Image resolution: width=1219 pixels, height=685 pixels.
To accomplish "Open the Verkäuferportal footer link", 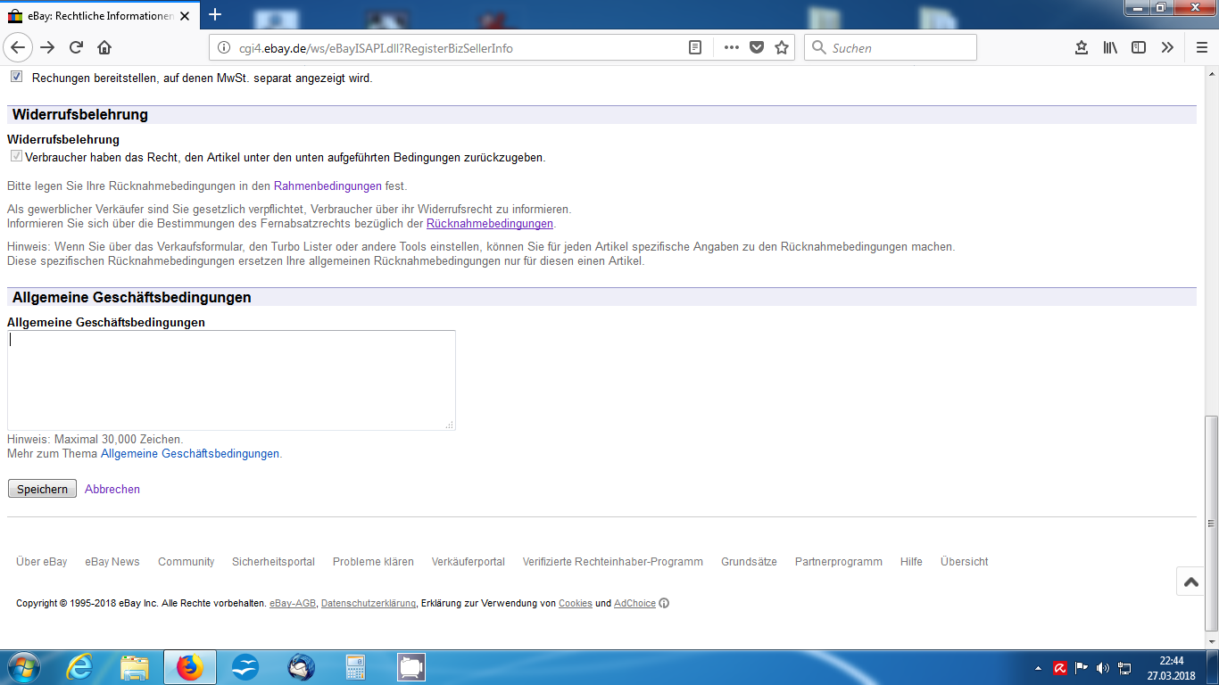I will pos(469,562).
